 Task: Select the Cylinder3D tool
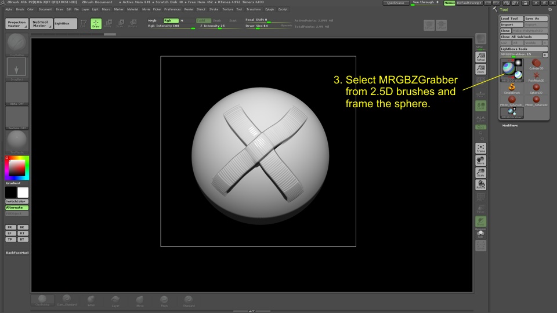point(536,64)
